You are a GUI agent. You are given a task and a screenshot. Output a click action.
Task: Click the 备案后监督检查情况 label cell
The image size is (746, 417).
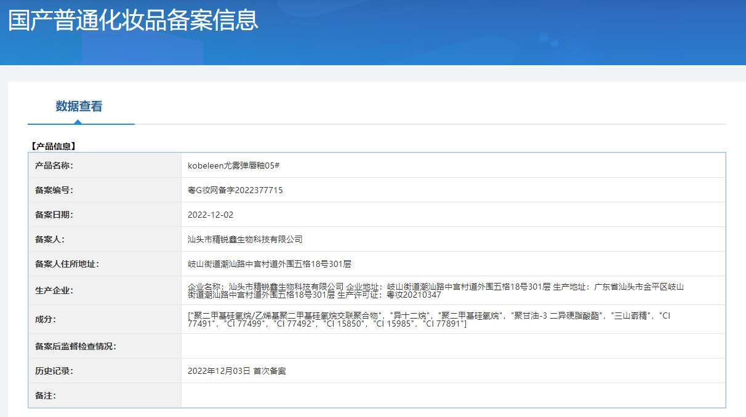click(x=105, y=346)
